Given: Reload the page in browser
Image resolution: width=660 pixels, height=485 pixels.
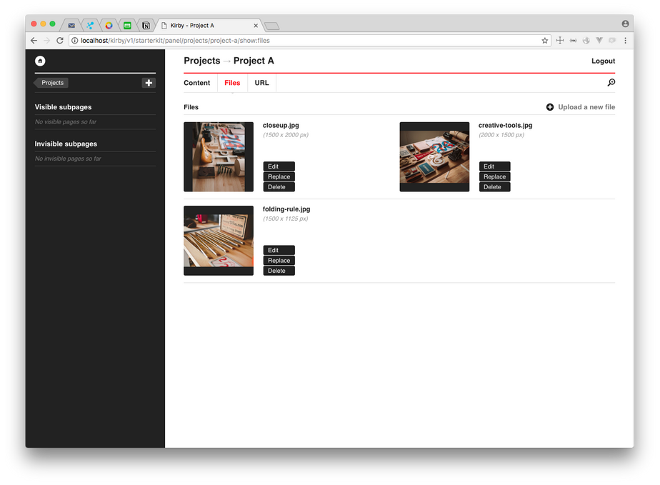Looking at the screenshot, I should (x=60, y=41).
